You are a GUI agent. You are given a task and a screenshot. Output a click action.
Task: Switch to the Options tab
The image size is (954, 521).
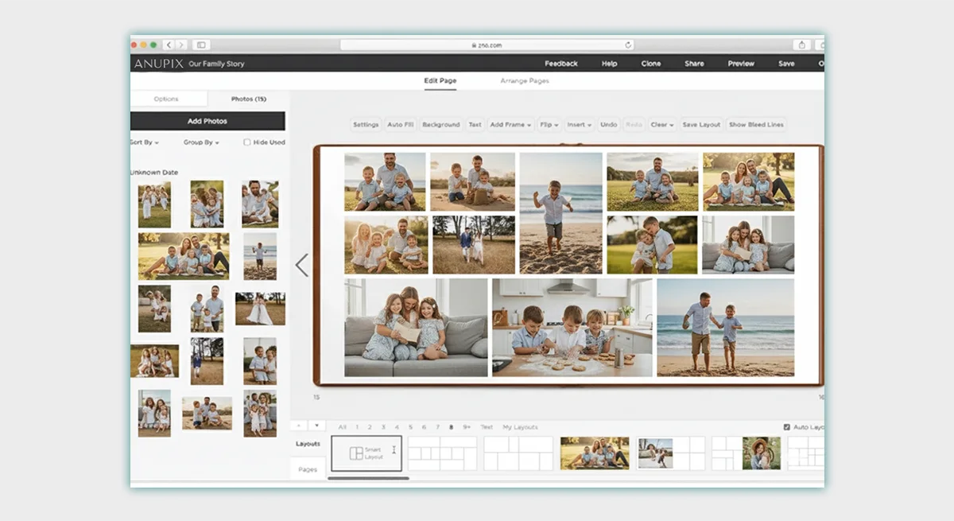click(x=166, y=99)
